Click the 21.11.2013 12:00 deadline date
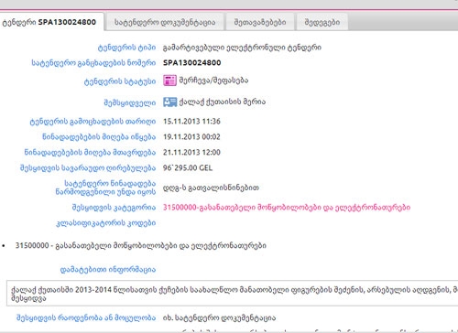The width and height of the screenshot is (458, 333). pyautogui.click(x=191, y=152)
